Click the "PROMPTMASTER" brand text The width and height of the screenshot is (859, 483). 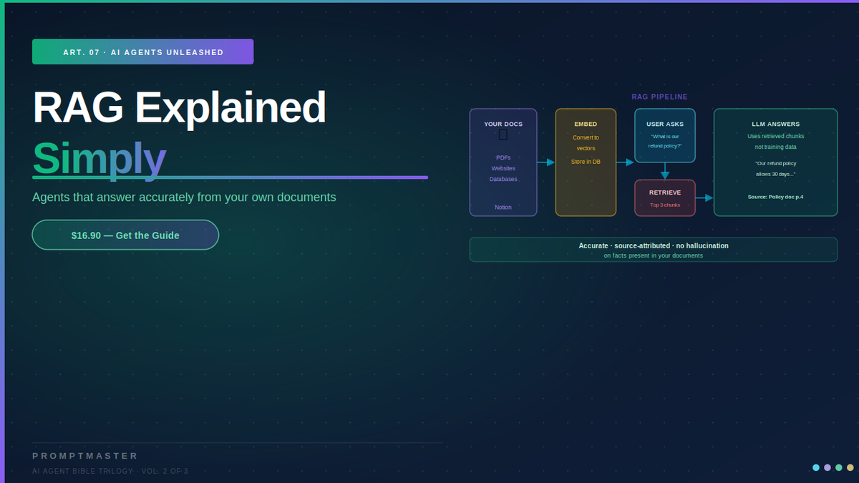[x=85, y=456]
